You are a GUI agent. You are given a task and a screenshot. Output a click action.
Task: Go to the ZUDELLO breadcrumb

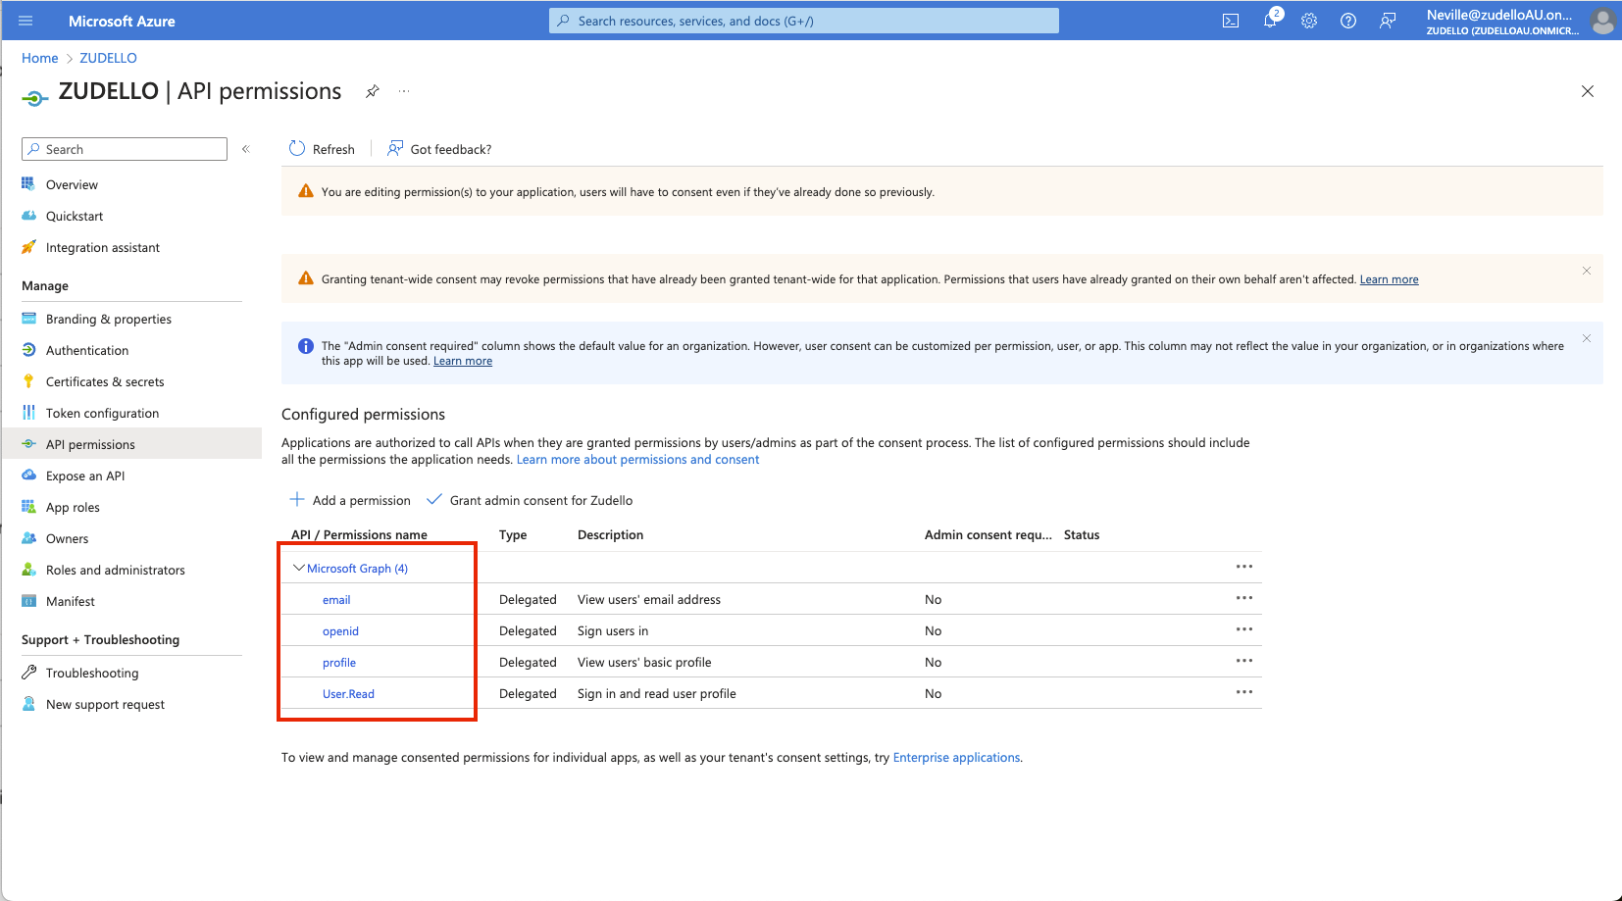click(x=108, y=58)
